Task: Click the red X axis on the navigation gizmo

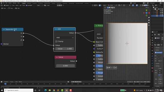Action: coord(149,13)
